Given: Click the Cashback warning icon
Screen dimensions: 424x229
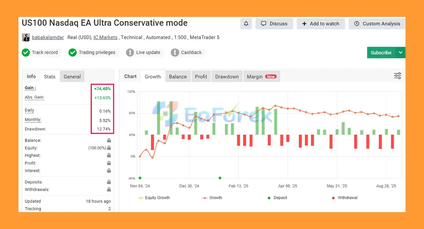Looking at the screenshot, I should point(175,52).
